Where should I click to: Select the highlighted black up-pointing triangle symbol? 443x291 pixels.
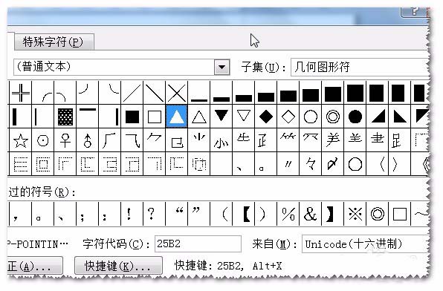(x=177, y=117)
